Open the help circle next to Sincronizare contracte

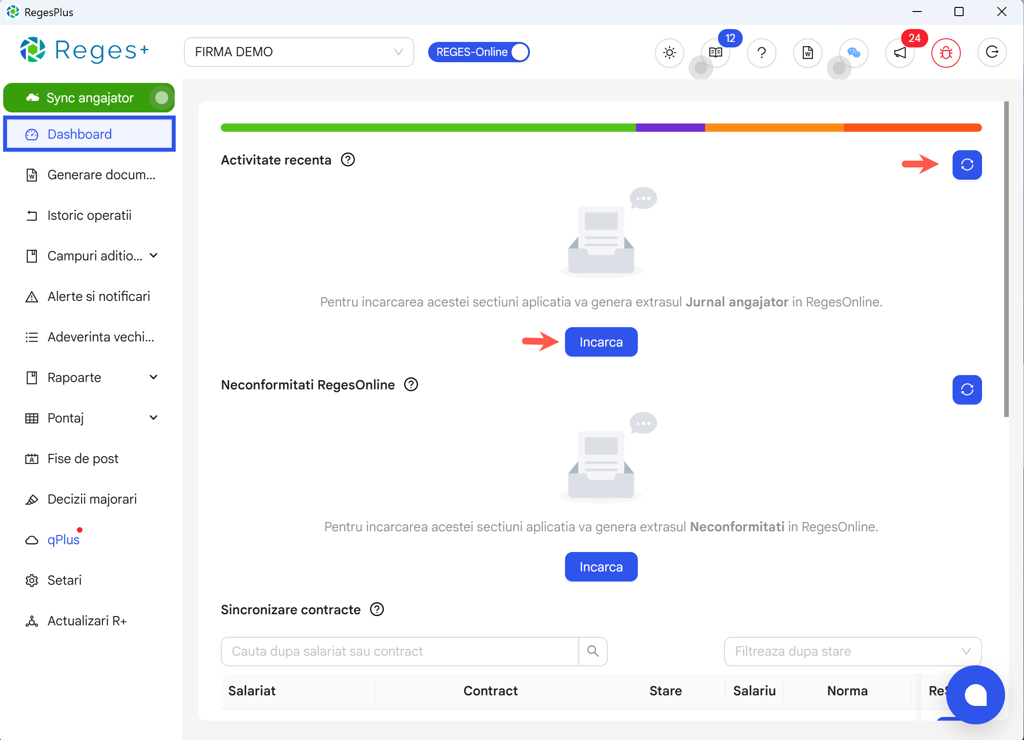click(x=377, y=609)
